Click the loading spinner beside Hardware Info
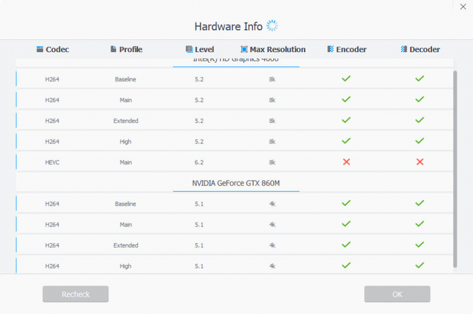The image size is (473, 314). point(272,26)
